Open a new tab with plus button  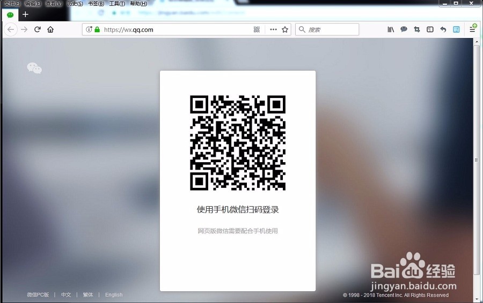25,14
